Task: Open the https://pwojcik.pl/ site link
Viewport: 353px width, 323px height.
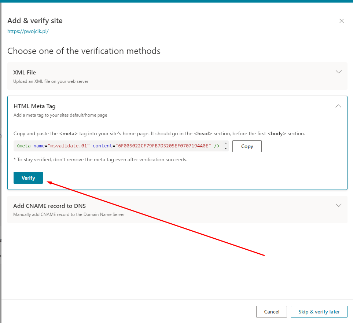Action: pyautogui.click(x=28, y=32)
